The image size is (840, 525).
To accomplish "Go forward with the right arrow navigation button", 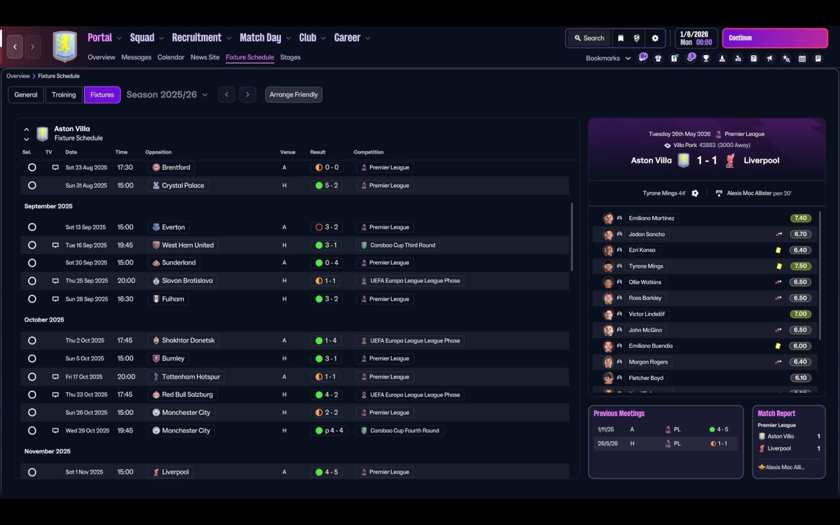I will coord(32,47).
